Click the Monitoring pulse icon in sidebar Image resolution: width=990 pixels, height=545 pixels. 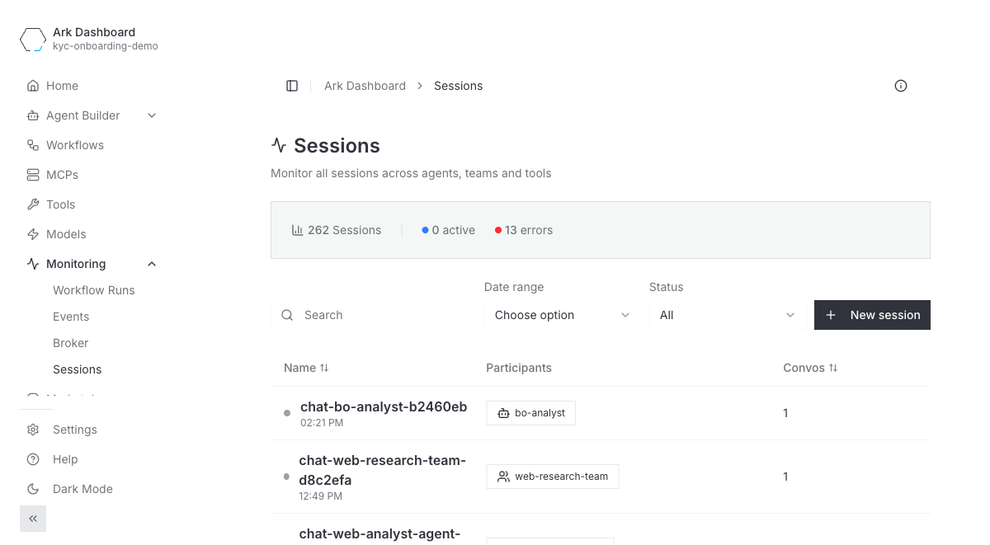coord(33,264)
